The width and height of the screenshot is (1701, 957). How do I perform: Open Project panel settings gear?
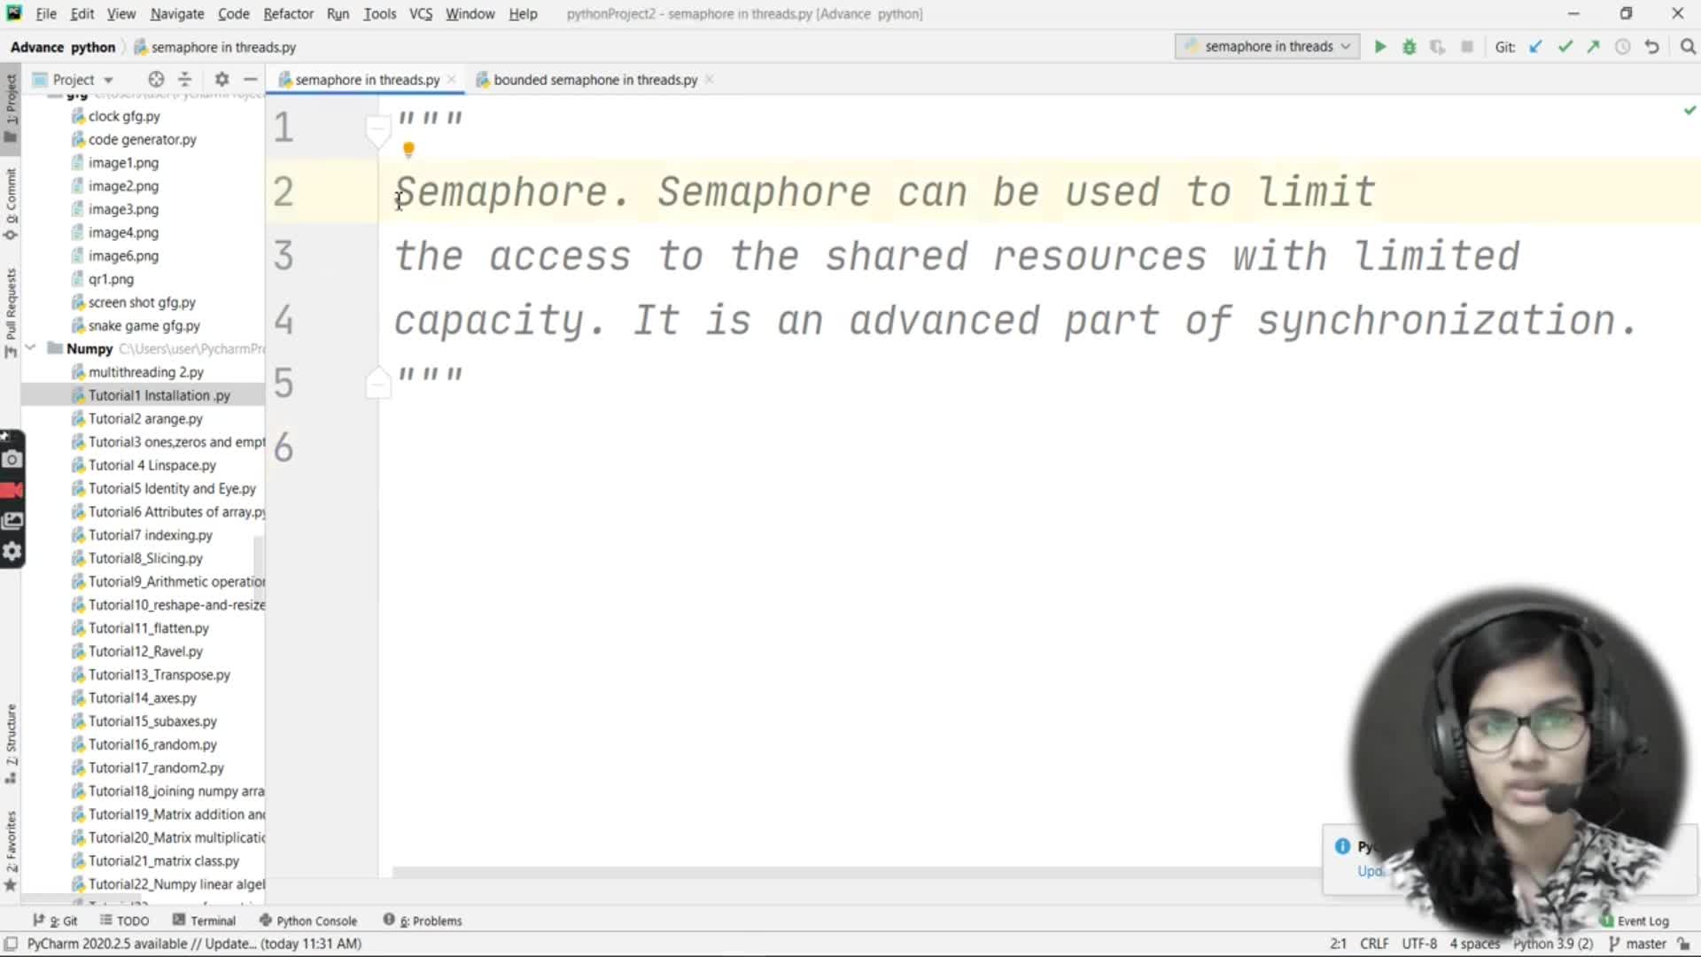click(x=221, y=79)
